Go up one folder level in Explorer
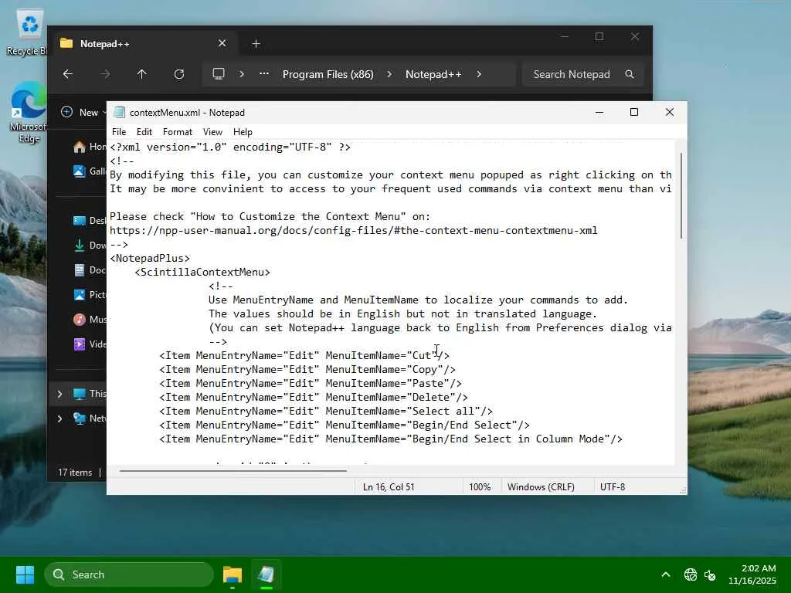This screenshot has height=593, width=791. point(142,74)
